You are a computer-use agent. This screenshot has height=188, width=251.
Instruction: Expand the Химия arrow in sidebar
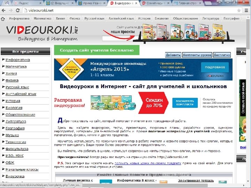click(3, 73)
